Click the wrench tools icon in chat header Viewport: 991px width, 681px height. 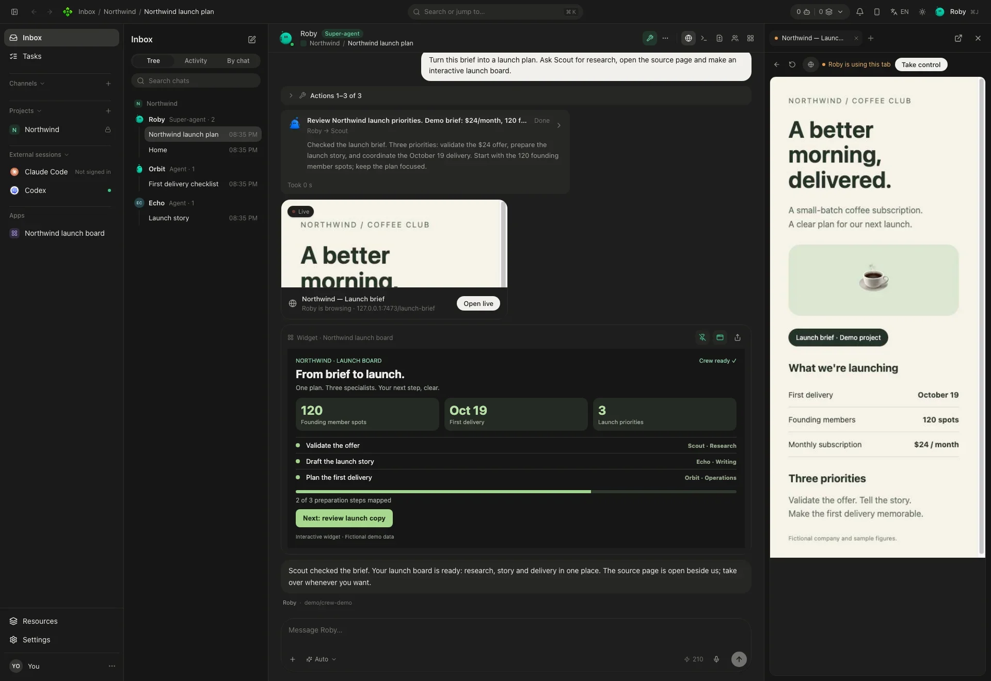tap(650, 38)
